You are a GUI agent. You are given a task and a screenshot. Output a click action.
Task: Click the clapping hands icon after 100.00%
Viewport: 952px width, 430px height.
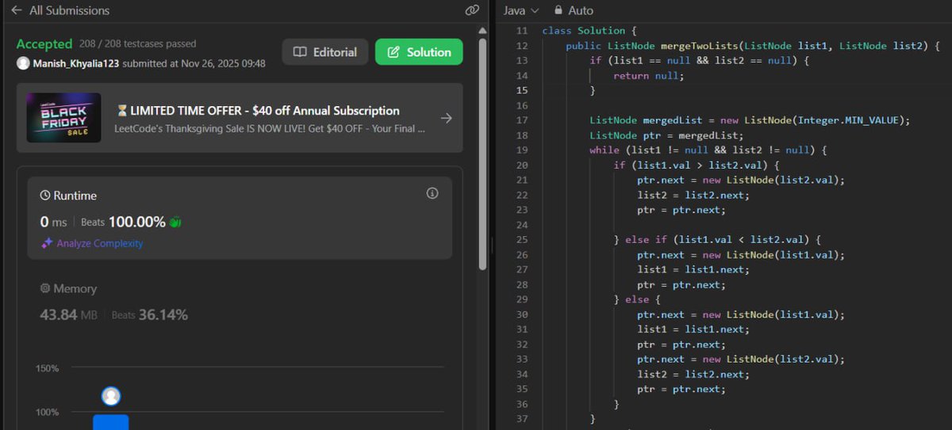[175, 223]
